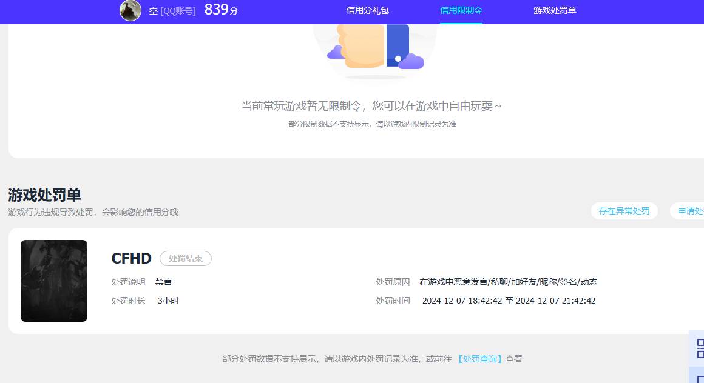Click the handshake illustration graphic
Viewport: 704px width, 383px height.
[374, 45]
